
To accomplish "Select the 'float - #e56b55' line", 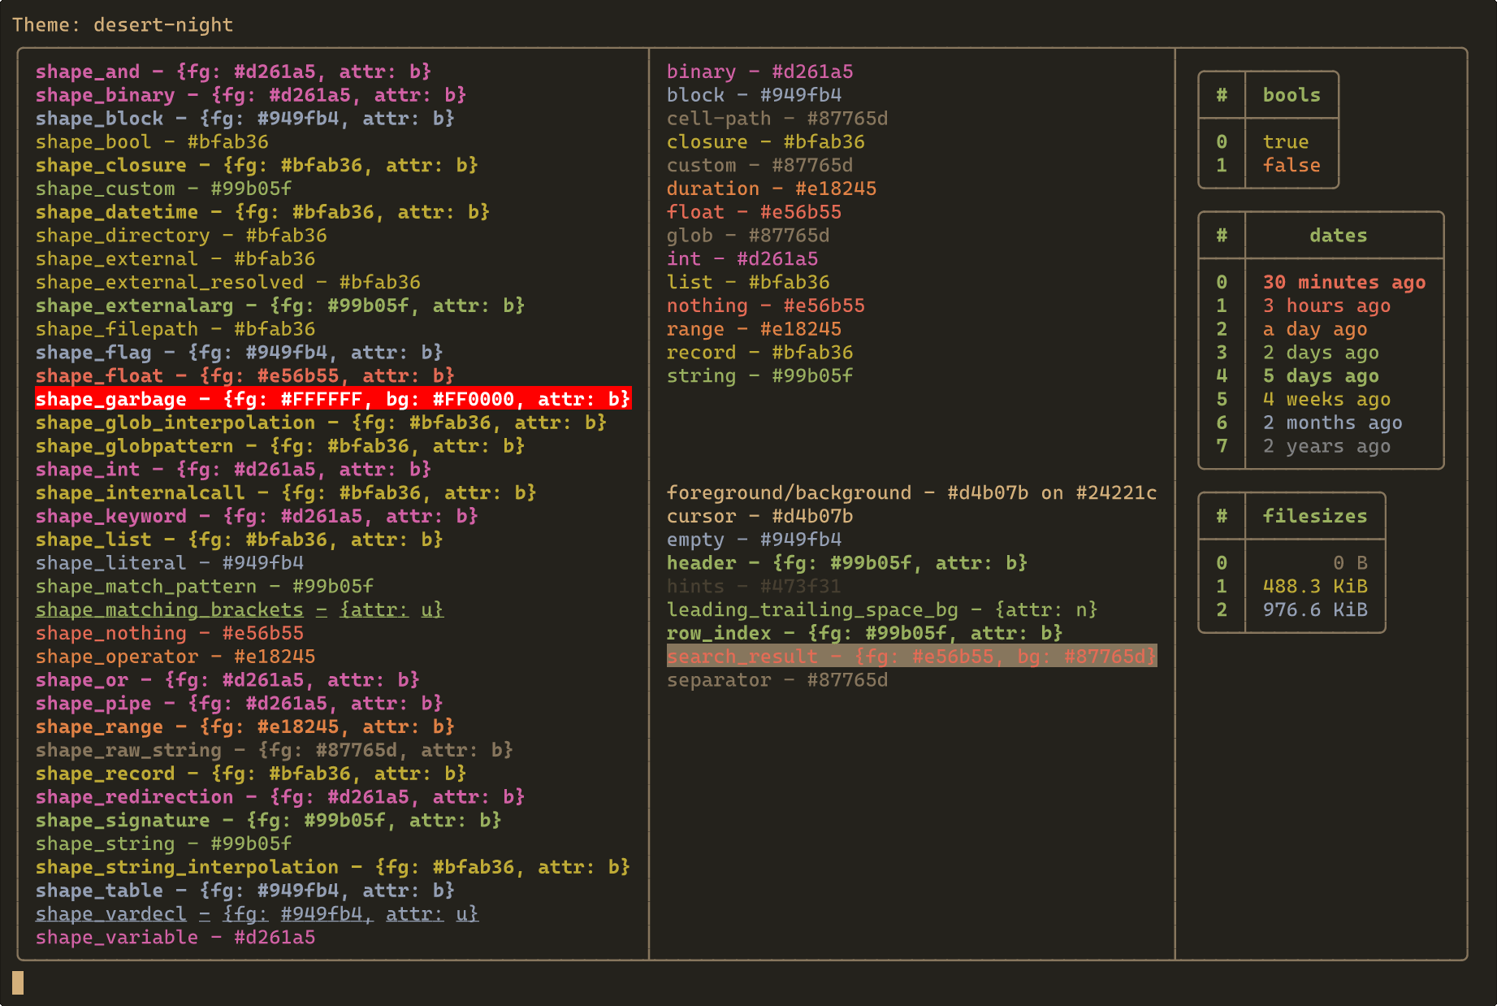I will 754,213.
